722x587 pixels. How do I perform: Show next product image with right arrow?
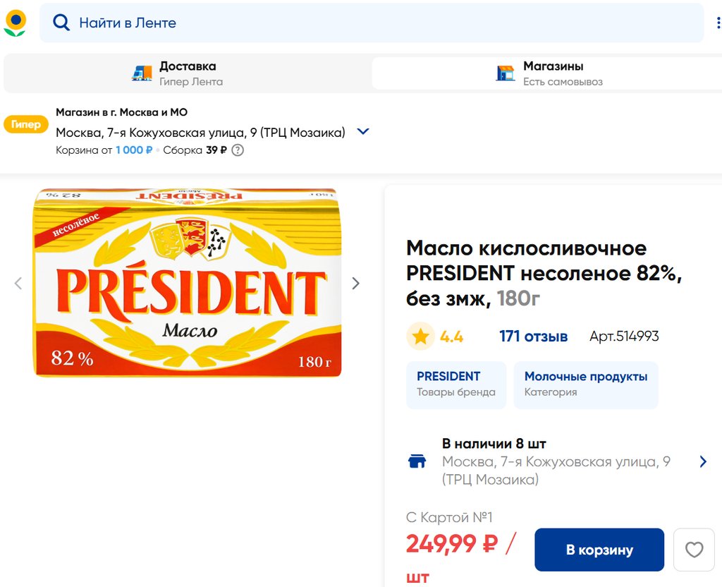coord(355,283)
